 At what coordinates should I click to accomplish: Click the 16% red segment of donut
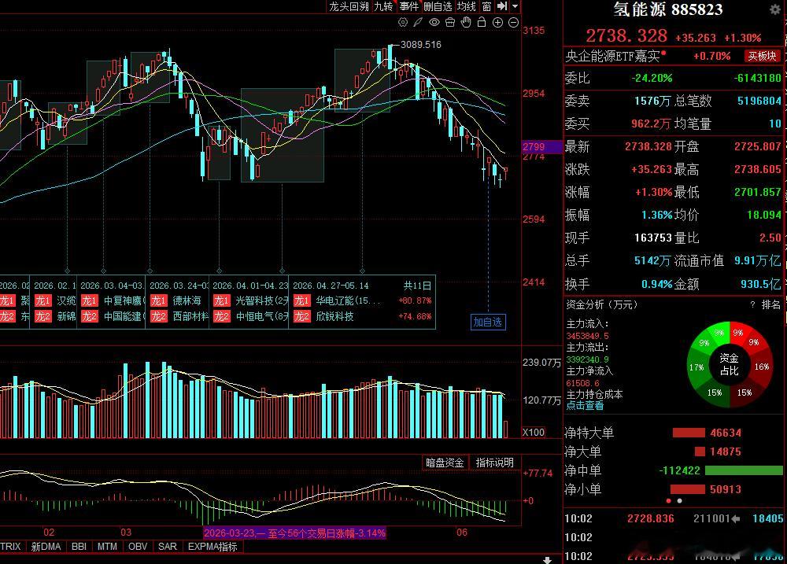(x=761, y=367)
